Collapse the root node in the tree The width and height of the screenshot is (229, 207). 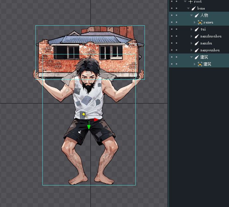point(185,2)
